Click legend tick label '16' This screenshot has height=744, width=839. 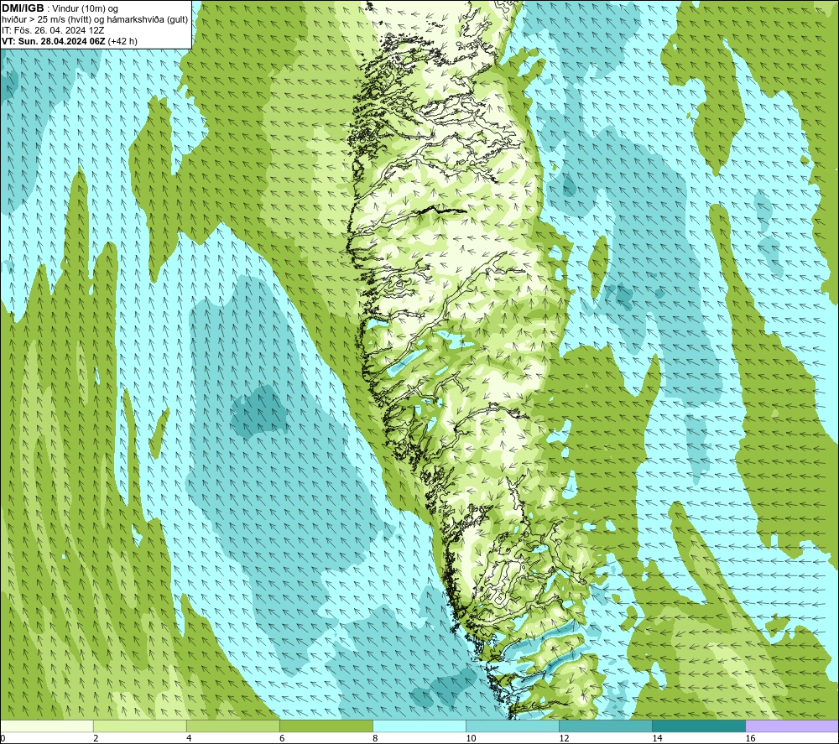(x=750, y=738)
